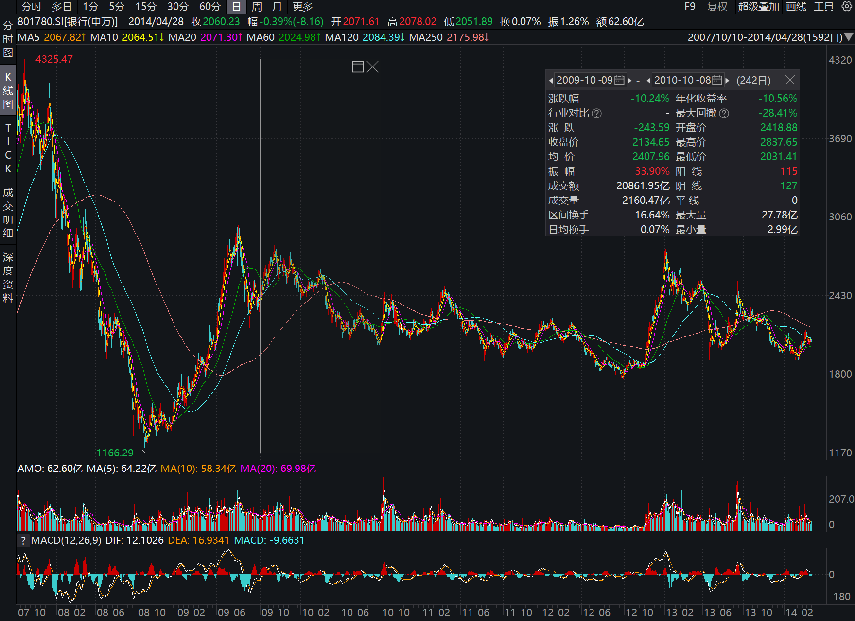
Task: Open date range 2007/10/10-2014/04/28 link
Action: point(765,37)
